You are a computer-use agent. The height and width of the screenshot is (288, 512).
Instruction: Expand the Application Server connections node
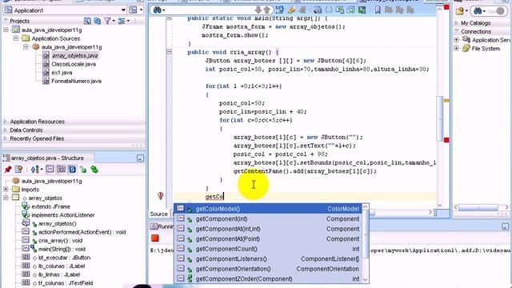point(457,40)
